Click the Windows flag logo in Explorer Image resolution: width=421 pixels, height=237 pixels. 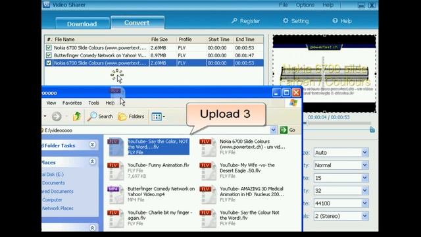click(293, 103)
